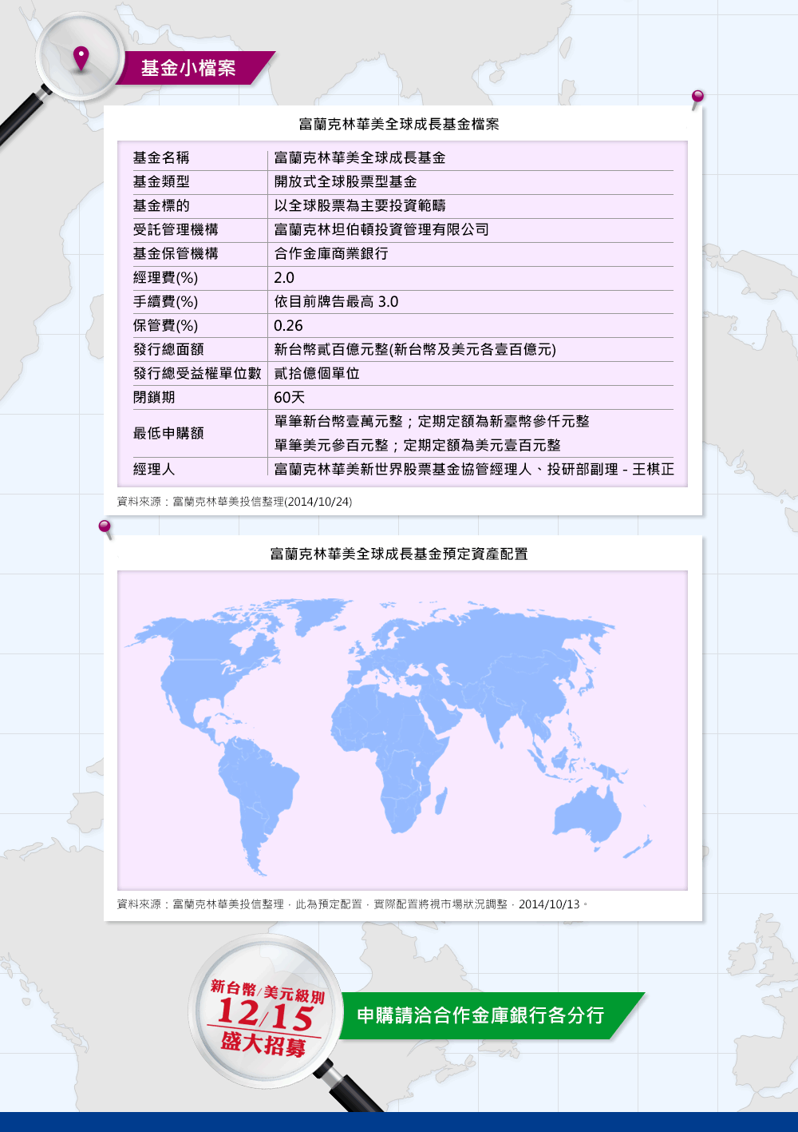This screenshot has height=1132, width=798.
Task: Click the 最低申購額 row label
Action: click(x=168, y=433)
